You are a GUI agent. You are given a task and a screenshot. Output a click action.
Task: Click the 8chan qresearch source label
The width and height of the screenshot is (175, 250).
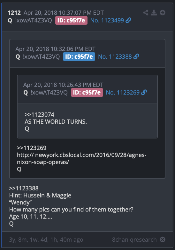pos(134,239)
